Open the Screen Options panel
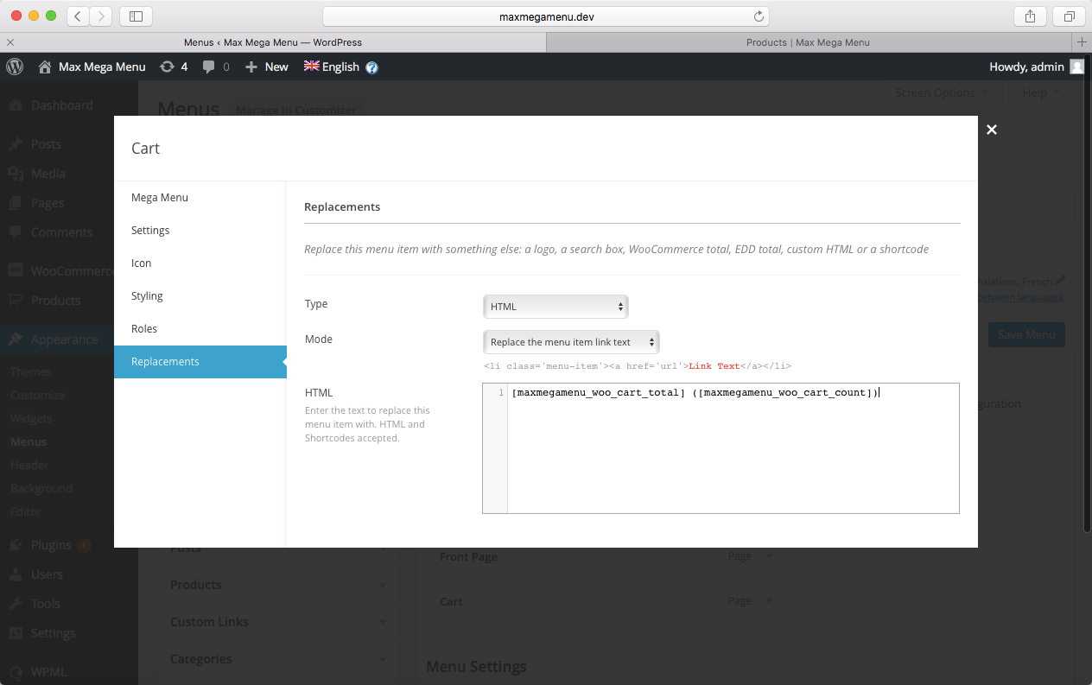1092x685 pixels. click(940, 93)
